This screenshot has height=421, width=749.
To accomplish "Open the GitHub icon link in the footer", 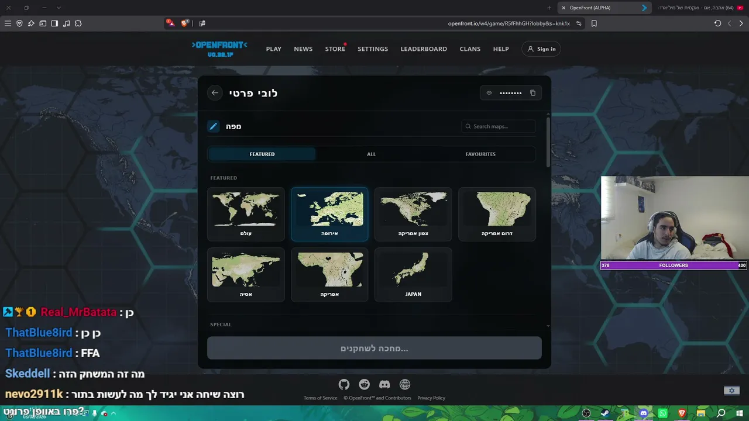I will (344, 384).
